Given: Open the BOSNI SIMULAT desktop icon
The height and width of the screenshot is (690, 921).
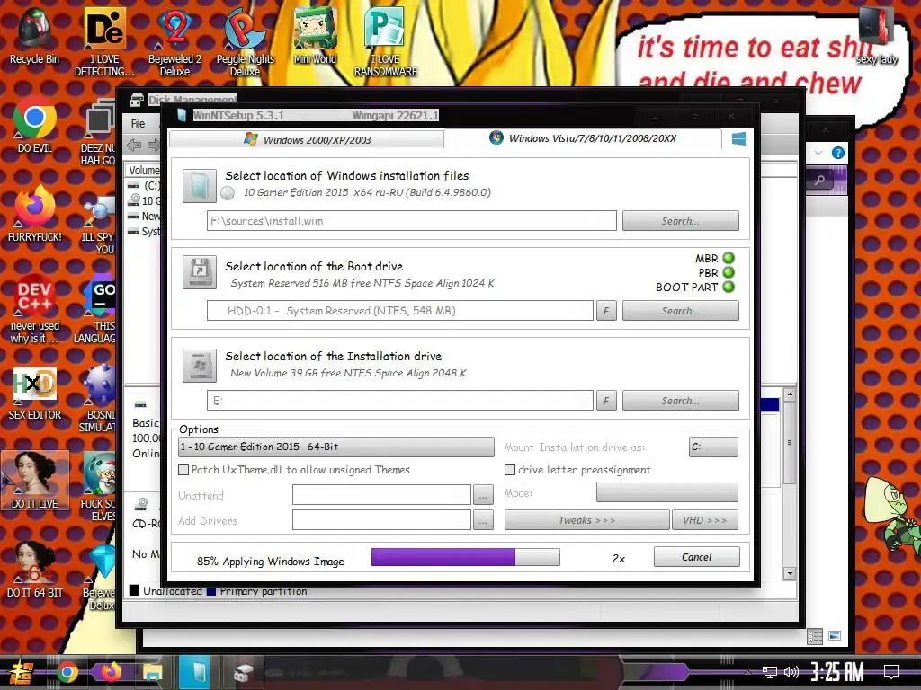Looking at the screenshot, I should click(97, 398).
